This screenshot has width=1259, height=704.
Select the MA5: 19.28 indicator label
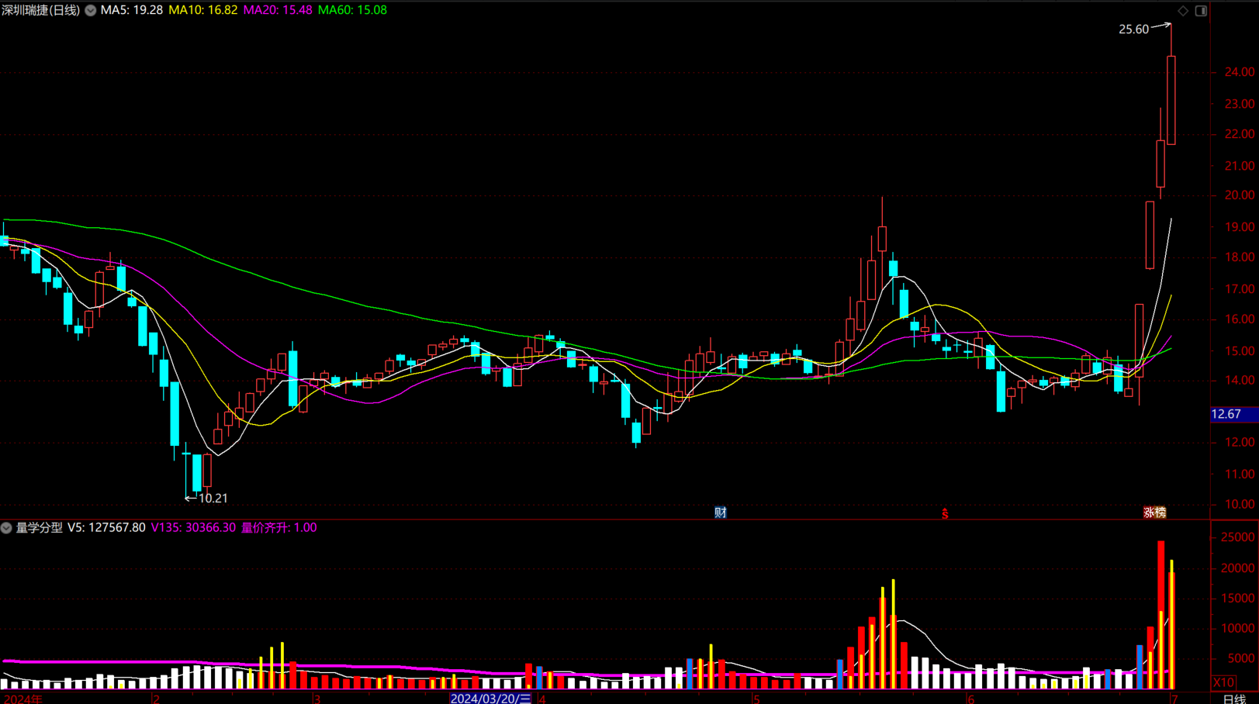coord(132,10)
